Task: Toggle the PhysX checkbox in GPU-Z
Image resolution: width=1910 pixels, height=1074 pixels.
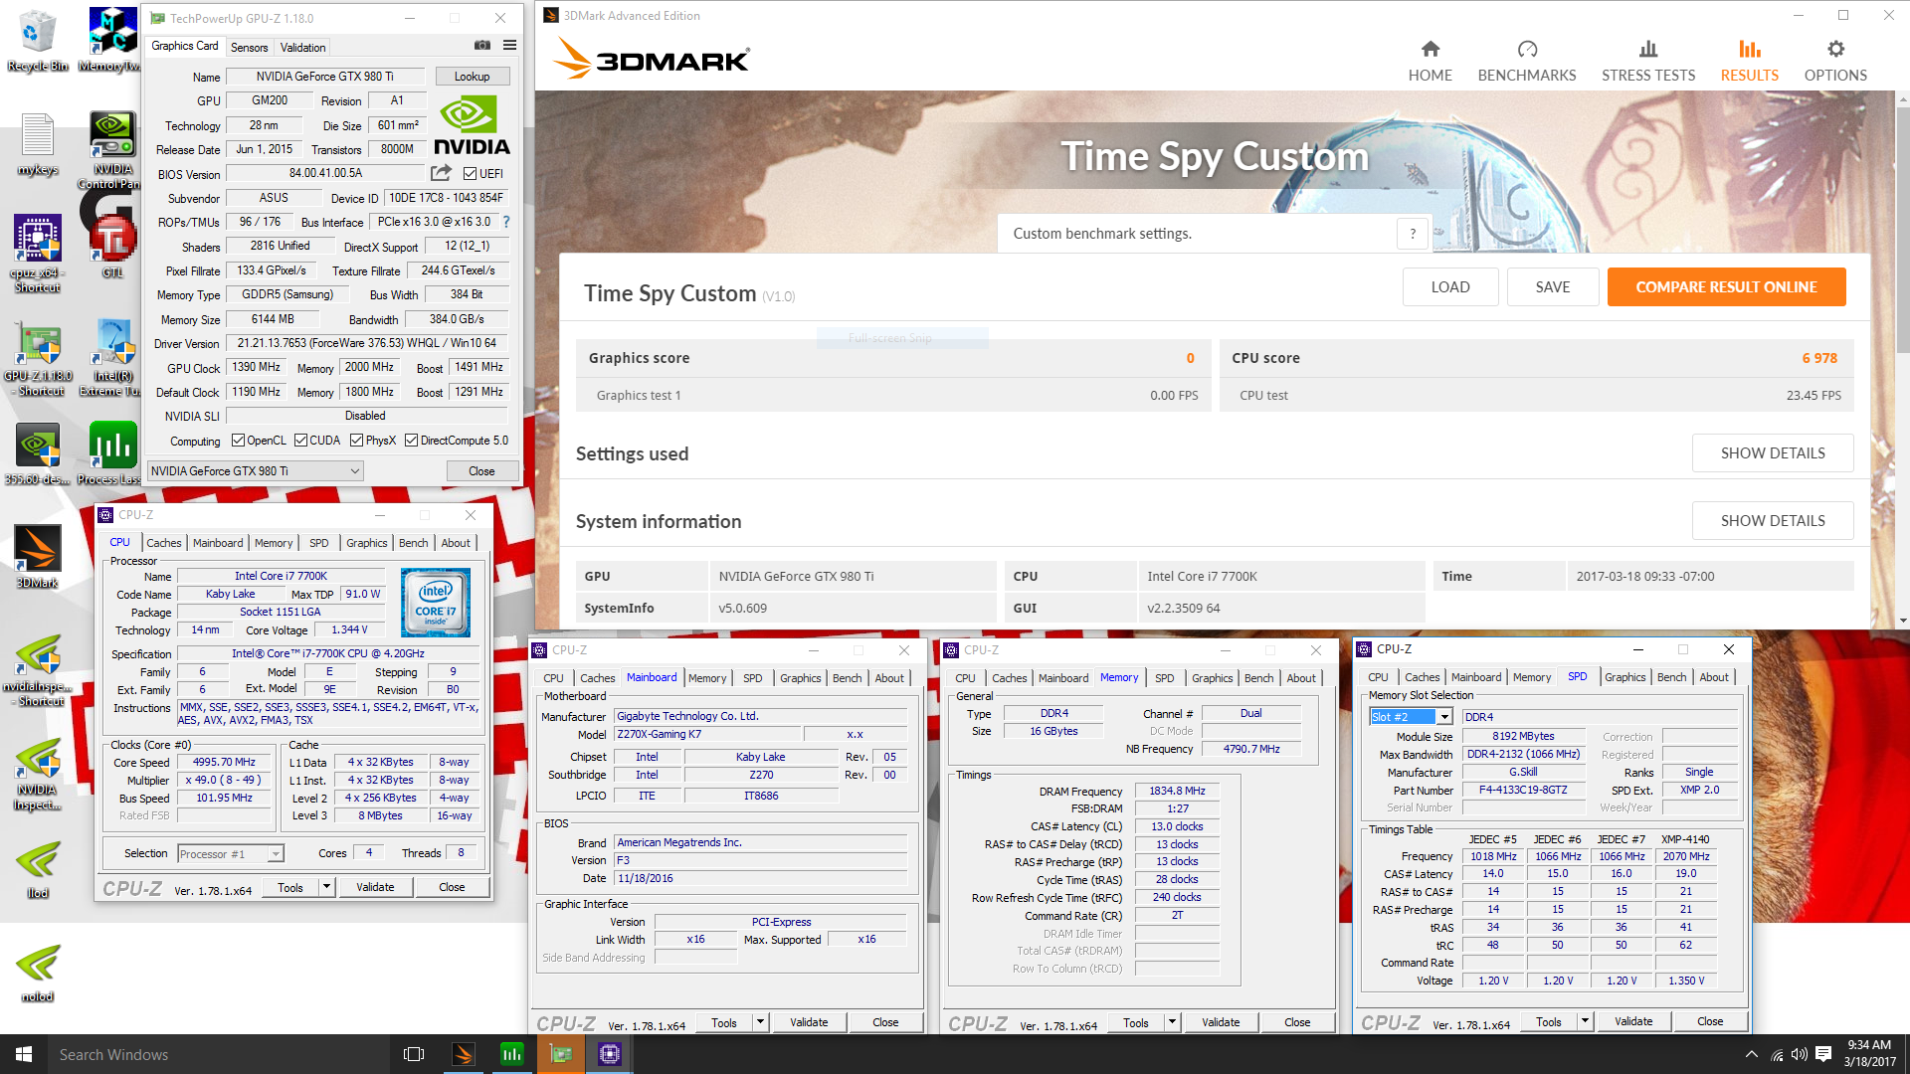Action: pyautogui.click(x=356, y=441)
